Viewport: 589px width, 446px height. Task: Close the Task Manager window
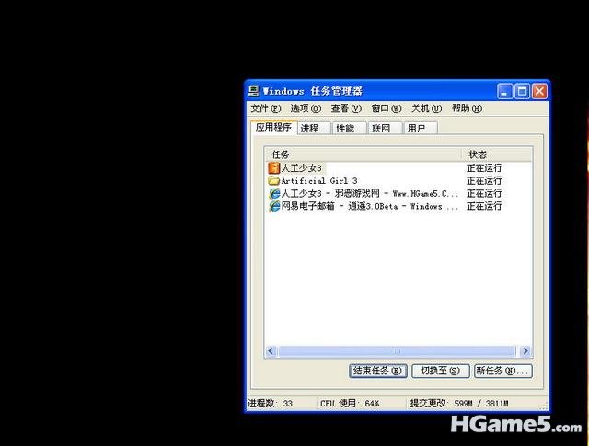click(539, 91)
